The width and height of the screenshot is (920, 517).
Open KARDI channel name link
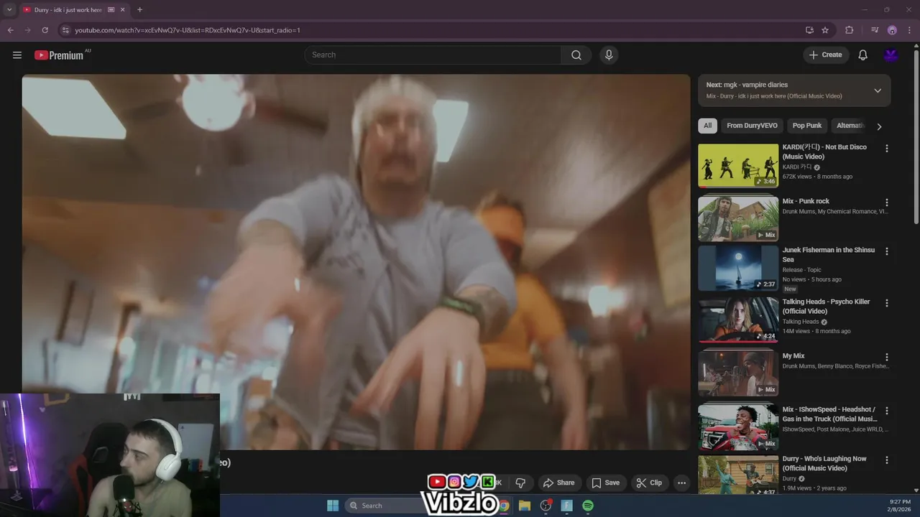(797, 167)
